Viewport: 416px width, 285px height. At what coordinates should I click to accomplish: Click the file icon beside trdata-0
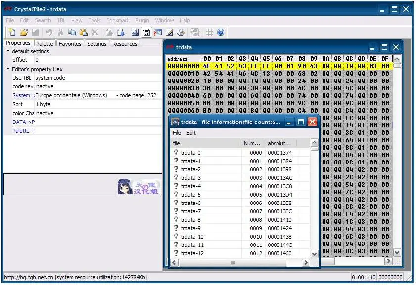[x=176, y=152]
